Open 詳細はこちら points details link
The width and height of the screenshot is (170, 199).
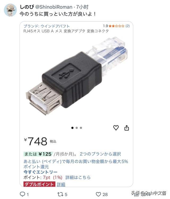coord(78,177)
